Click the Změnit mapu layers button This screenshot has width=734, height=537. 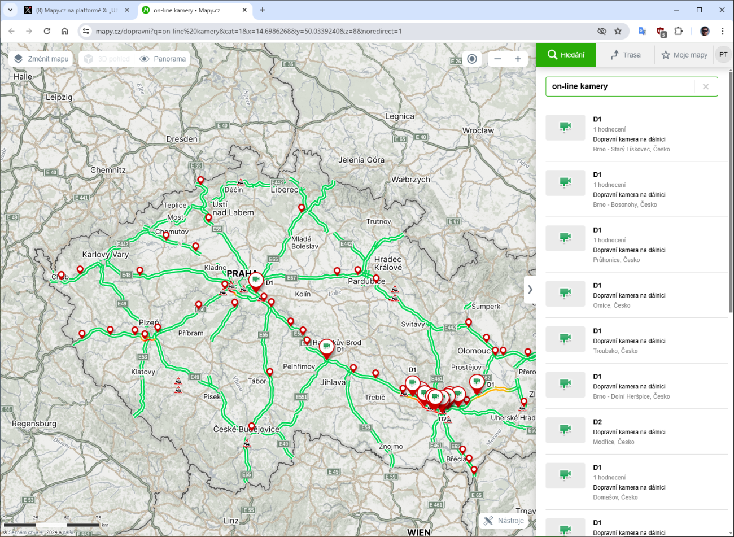(41, 59)
